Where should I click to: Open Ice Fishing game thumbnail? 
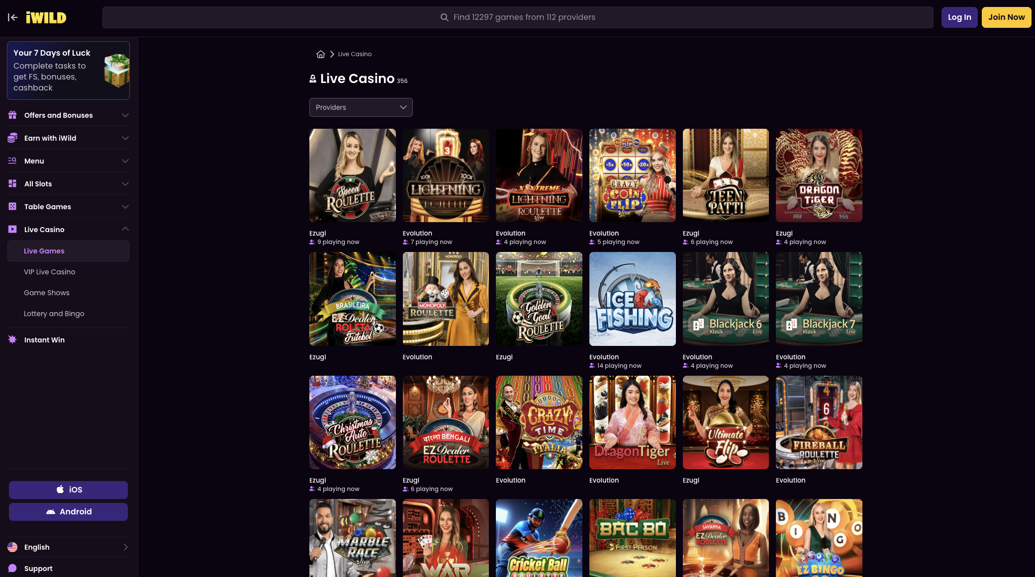click(x=633, y=299)
